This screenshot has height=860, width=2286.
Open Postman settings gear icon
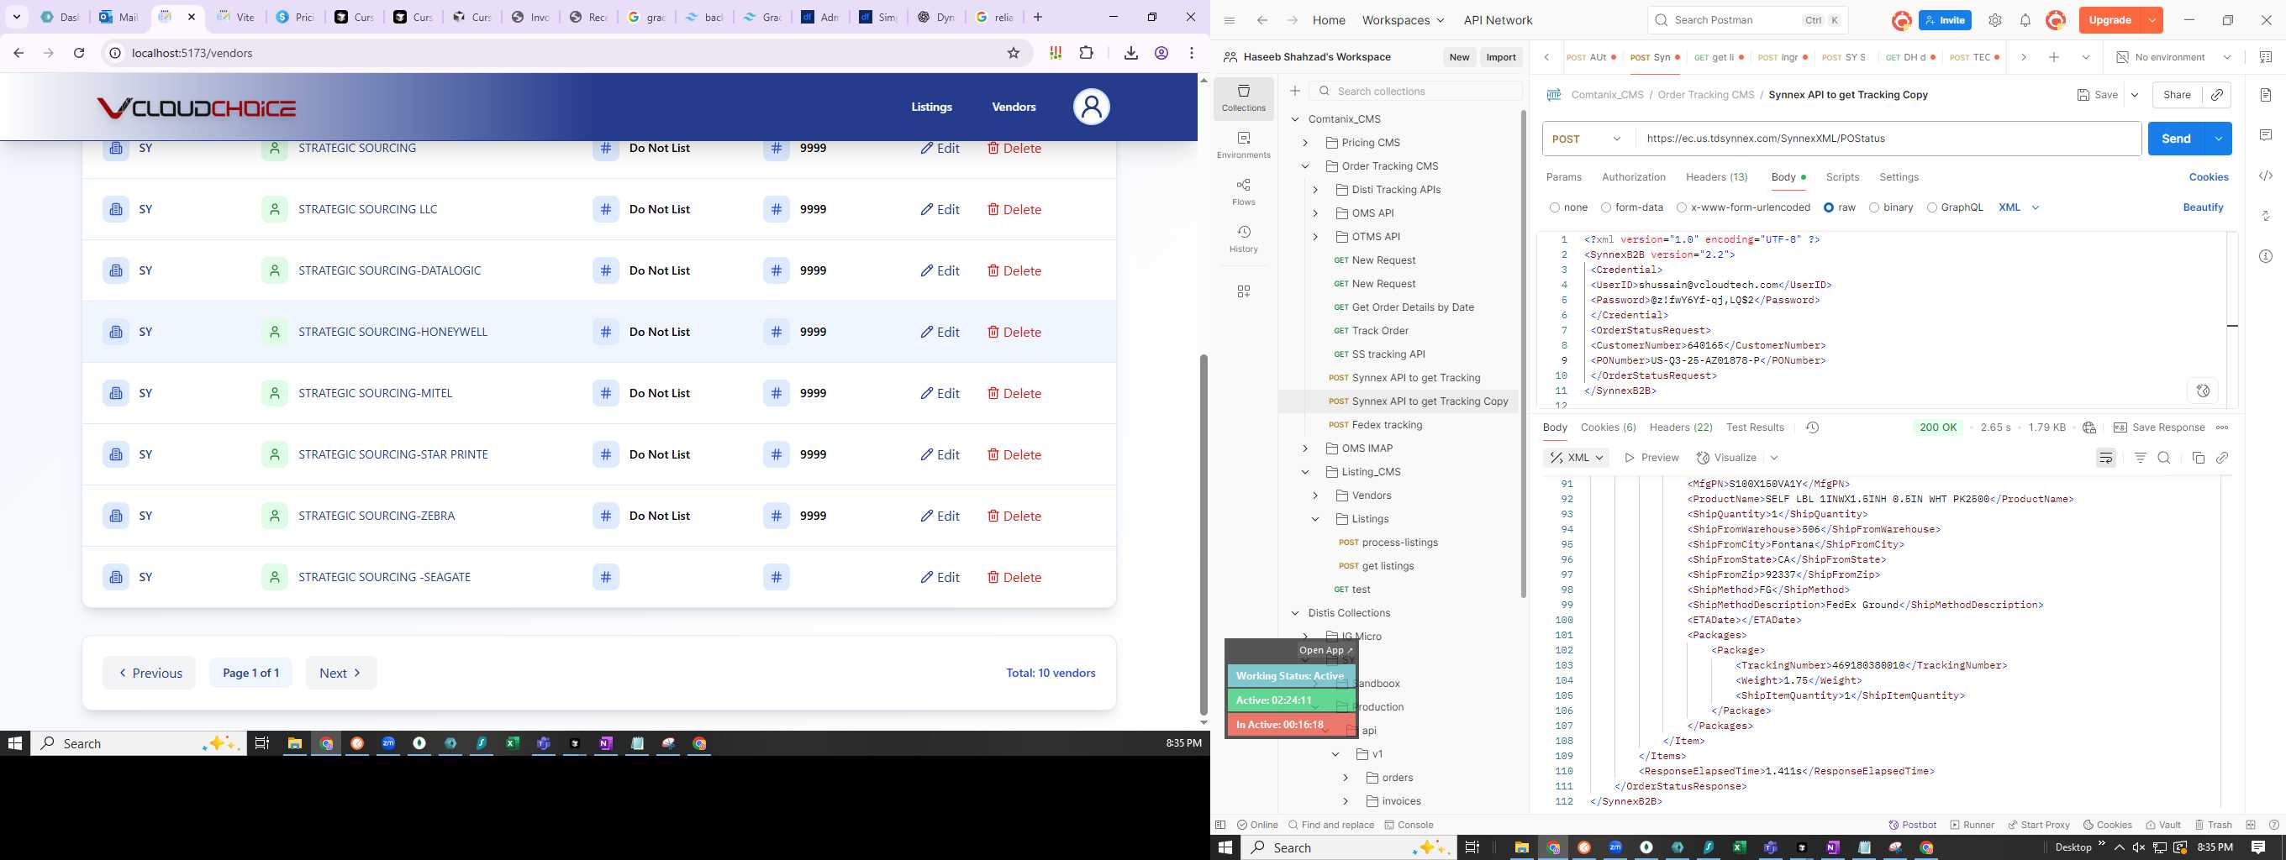click(x=1995, y=20)
